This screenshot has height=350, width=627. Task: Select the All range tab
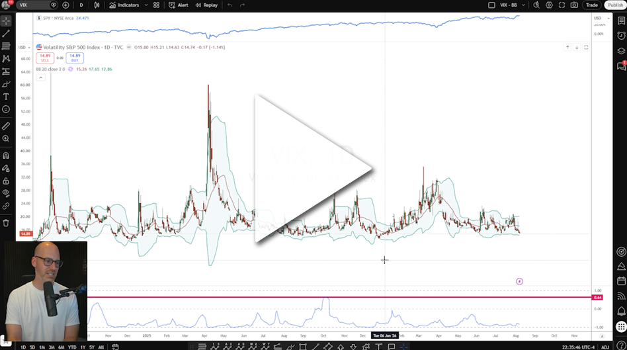pyautogui.click(x=101, y=347)
